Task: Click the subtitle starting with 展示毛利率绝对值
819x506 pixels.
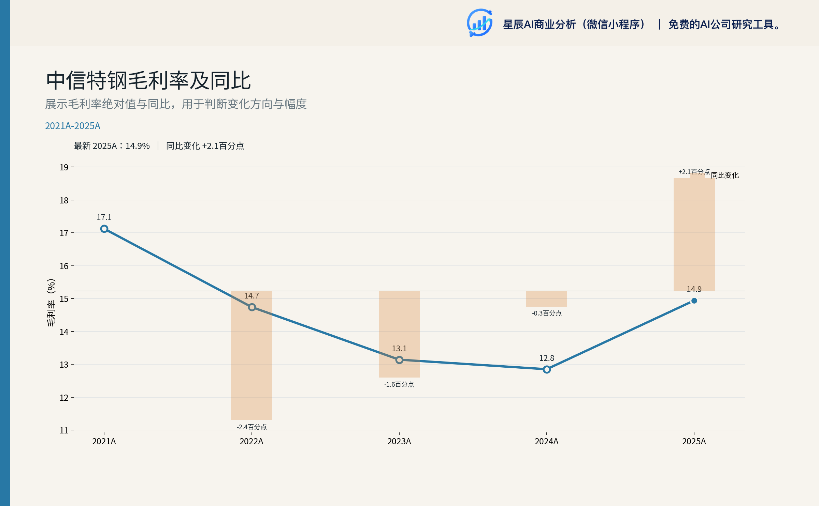Action: 176,104
